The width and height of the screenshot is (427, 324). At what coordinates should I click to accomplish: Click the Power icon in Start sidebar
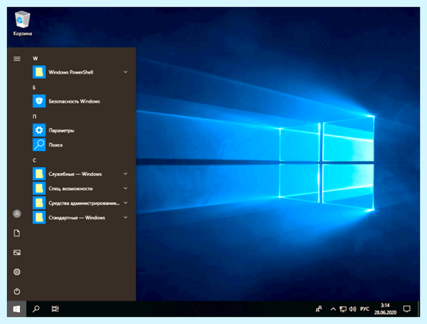[x=17, y=291]
